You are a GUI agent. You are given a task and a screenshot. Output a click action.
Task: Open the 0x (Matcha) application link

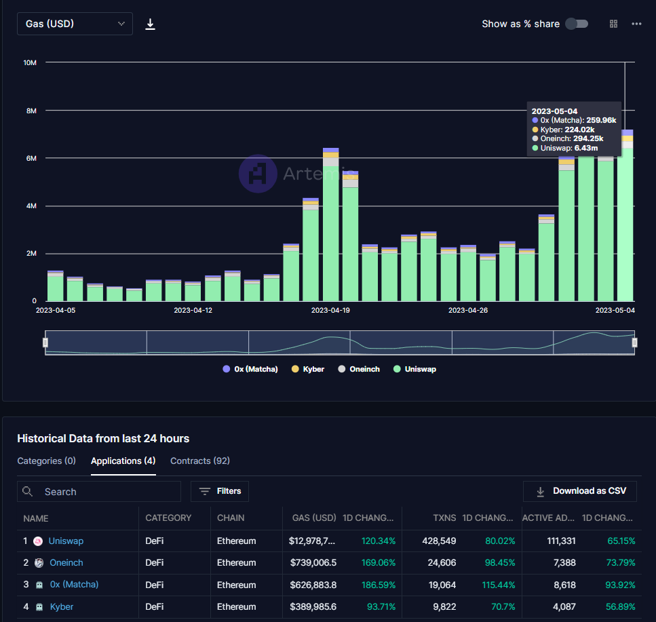coord(74,584)
